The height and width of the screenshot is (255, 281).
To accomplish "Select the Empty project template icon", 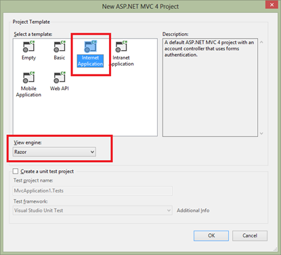I will click(x=28, y=47).
